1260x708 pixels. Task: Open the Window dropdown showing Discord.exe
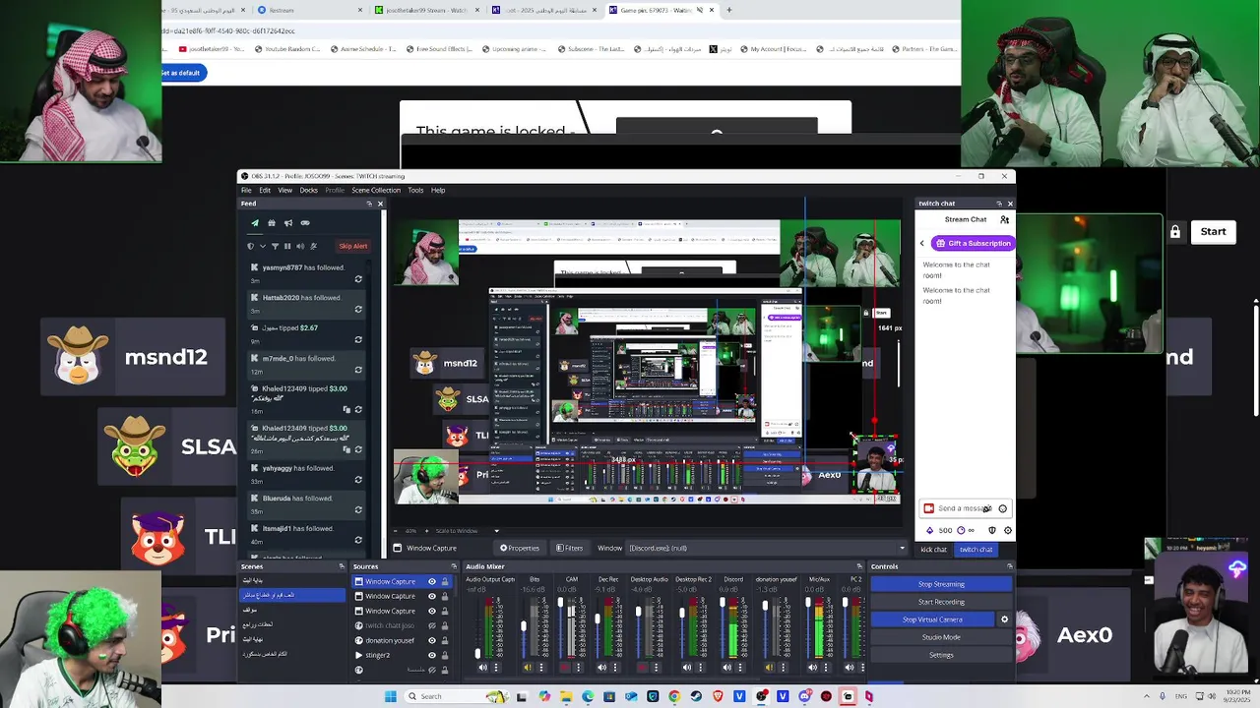(x=766, y=548)
